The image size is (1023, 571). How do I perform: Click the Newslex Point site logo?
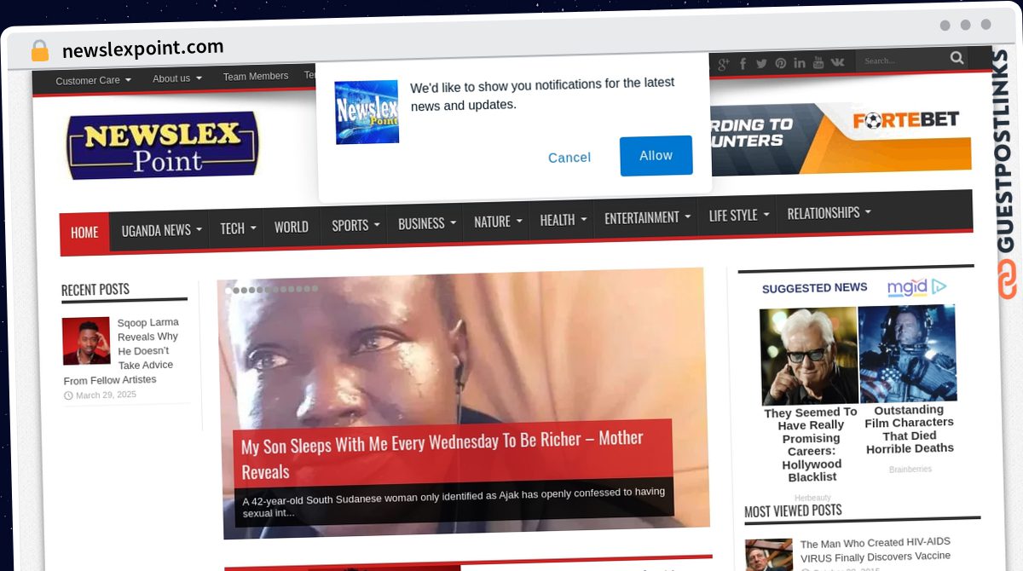pos(163,145)
